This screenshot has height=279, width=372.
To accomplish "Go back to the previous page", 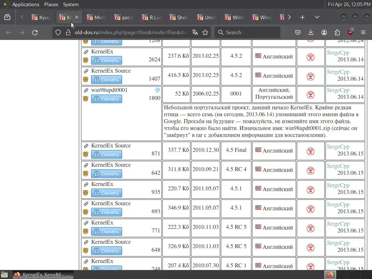I will coord(9,32).
